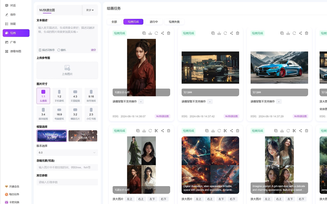Upscale 右上 on girl-next-door card

[279, 199]
